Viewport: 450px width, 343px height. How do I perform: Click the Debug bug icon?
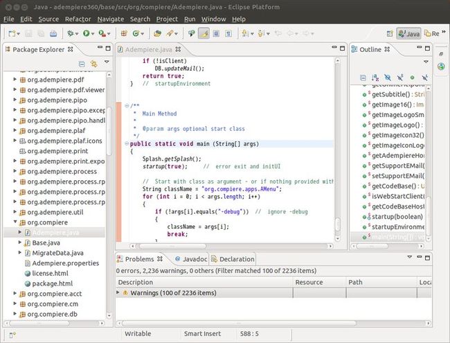71,34
